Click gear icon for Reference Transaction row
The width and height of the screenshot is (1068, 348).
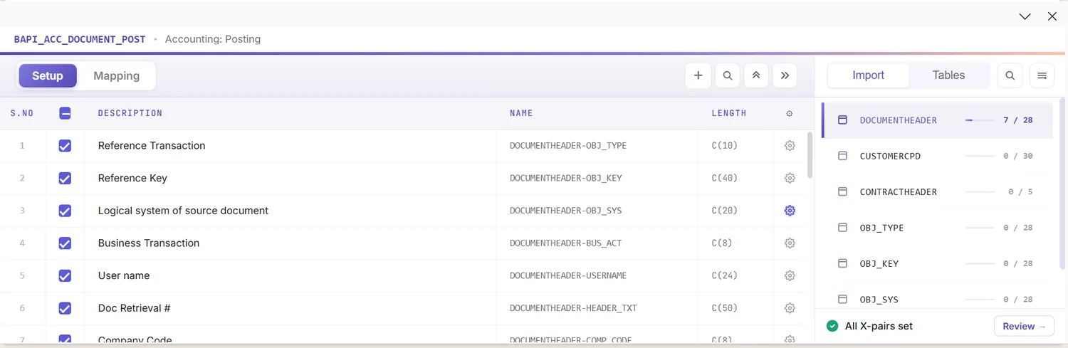[x=790, y=146]
